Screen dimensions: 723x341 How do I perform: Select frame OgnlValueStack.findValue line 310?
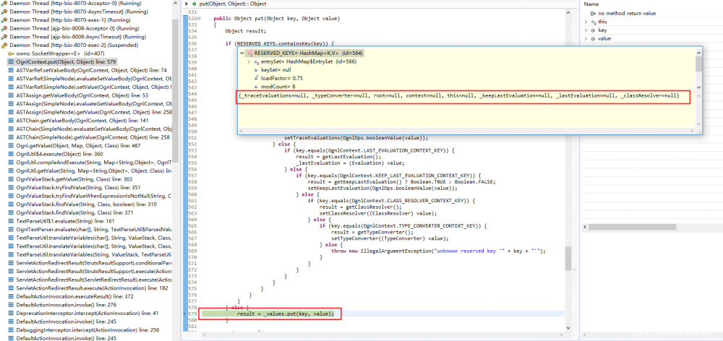click(86, 204)
